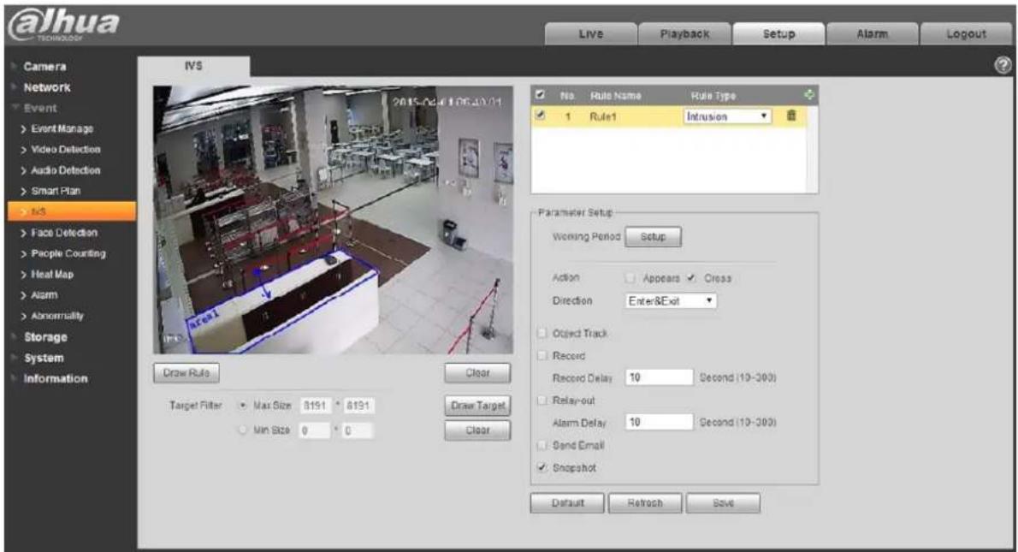Disable the Cross action checkbox

pyautogui.click(x=691, y=278)
